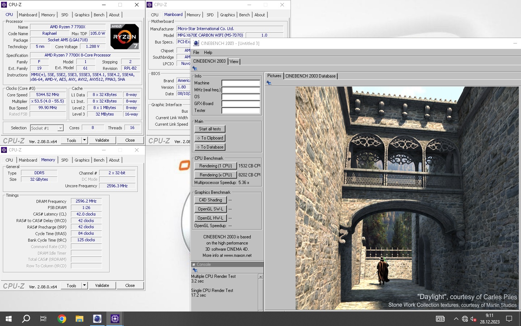
Task: Switch to CPU-Z taskbar icon
Action: (x=115, y=319)
